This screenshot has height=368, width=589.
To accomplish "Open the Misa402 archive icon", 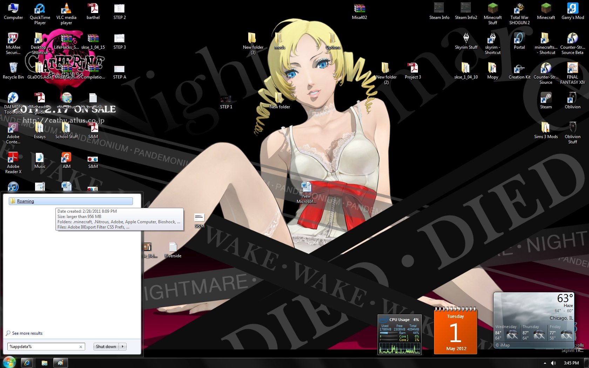I will click(x=359, y=11).
